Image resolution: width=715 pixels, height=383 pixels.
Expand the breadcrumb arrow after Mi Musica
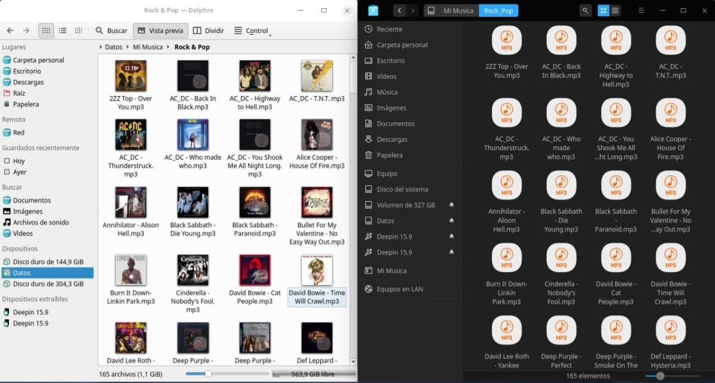167,47
